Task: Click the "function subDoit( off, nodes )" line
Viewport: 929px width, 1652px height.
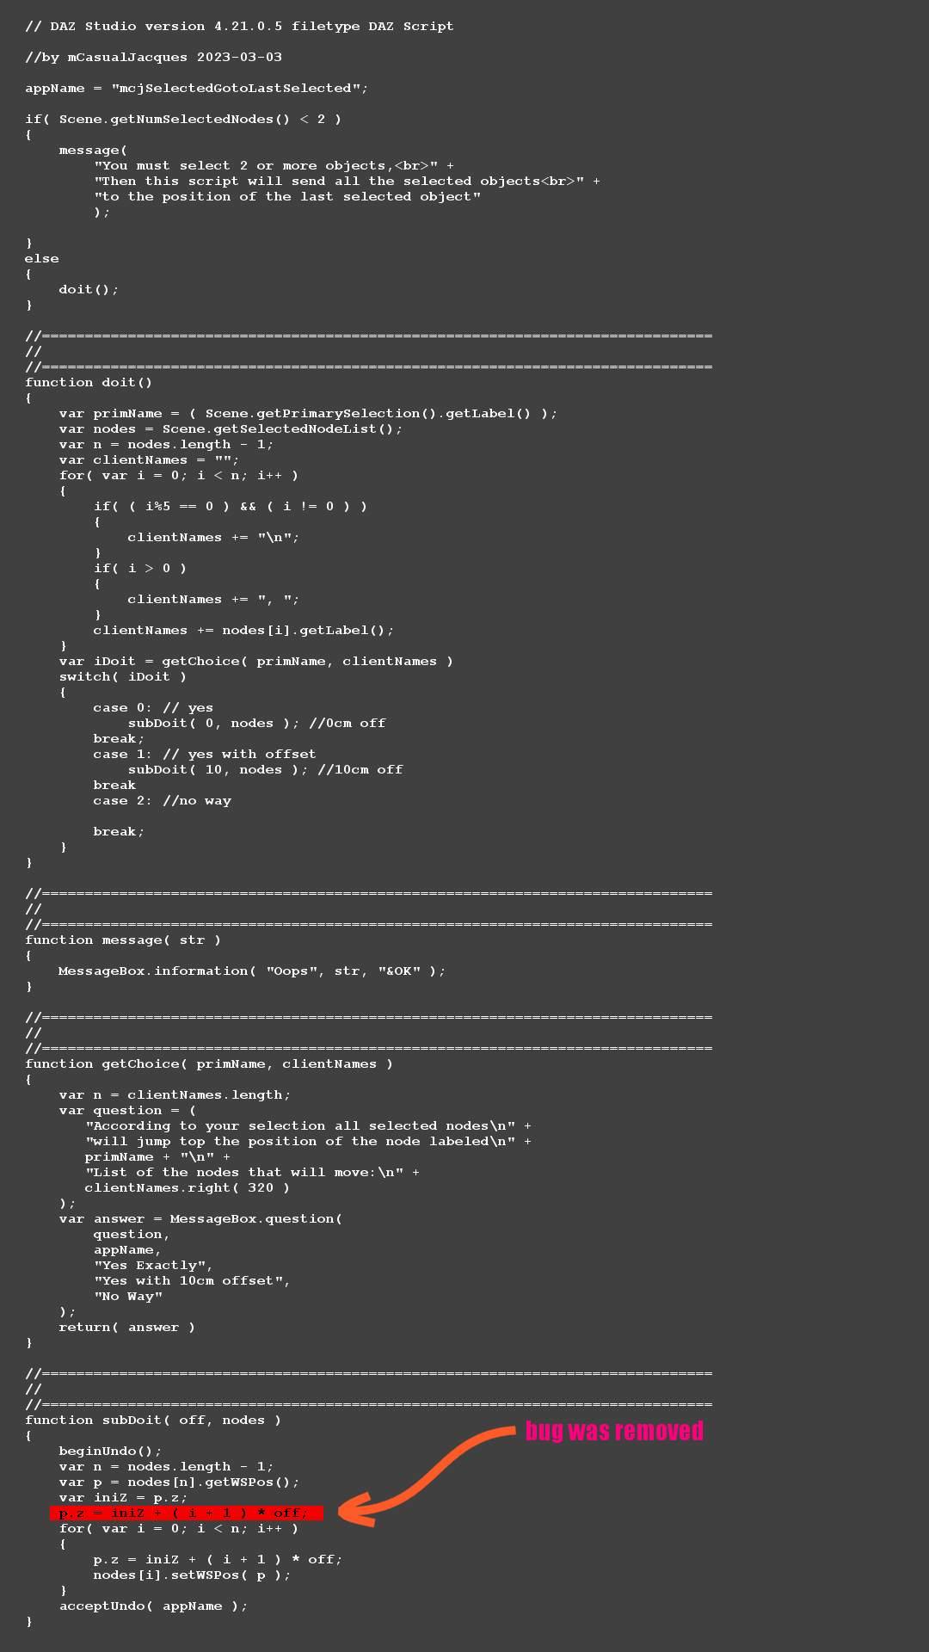Action: [x=153, y=1420]
